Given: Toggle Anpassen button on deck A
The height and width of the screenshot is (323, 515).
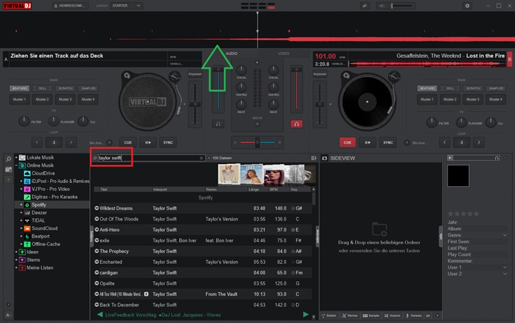Looking at the screenshot, I should [195, 74].
